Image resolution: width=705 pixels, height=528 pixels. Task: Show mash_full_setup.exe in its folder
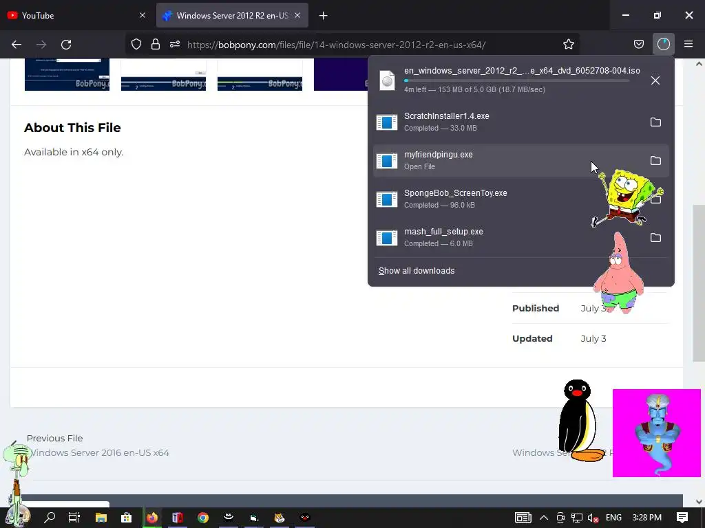pyautogui.click(x=655, y=237)
